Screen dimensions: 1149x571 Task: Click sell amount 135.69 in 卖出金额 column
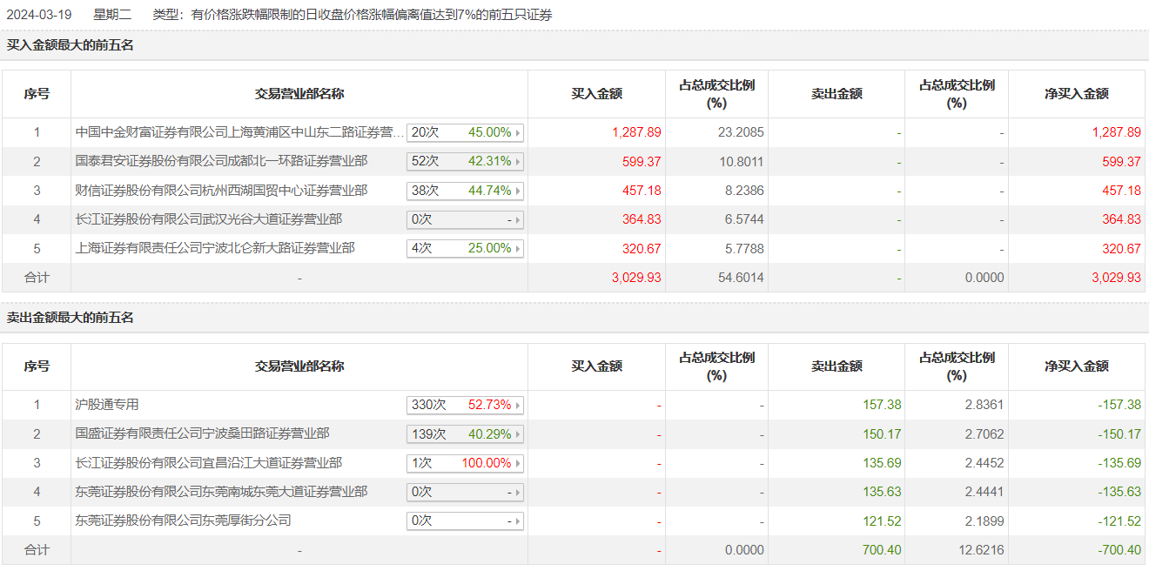tap(882, 463)
